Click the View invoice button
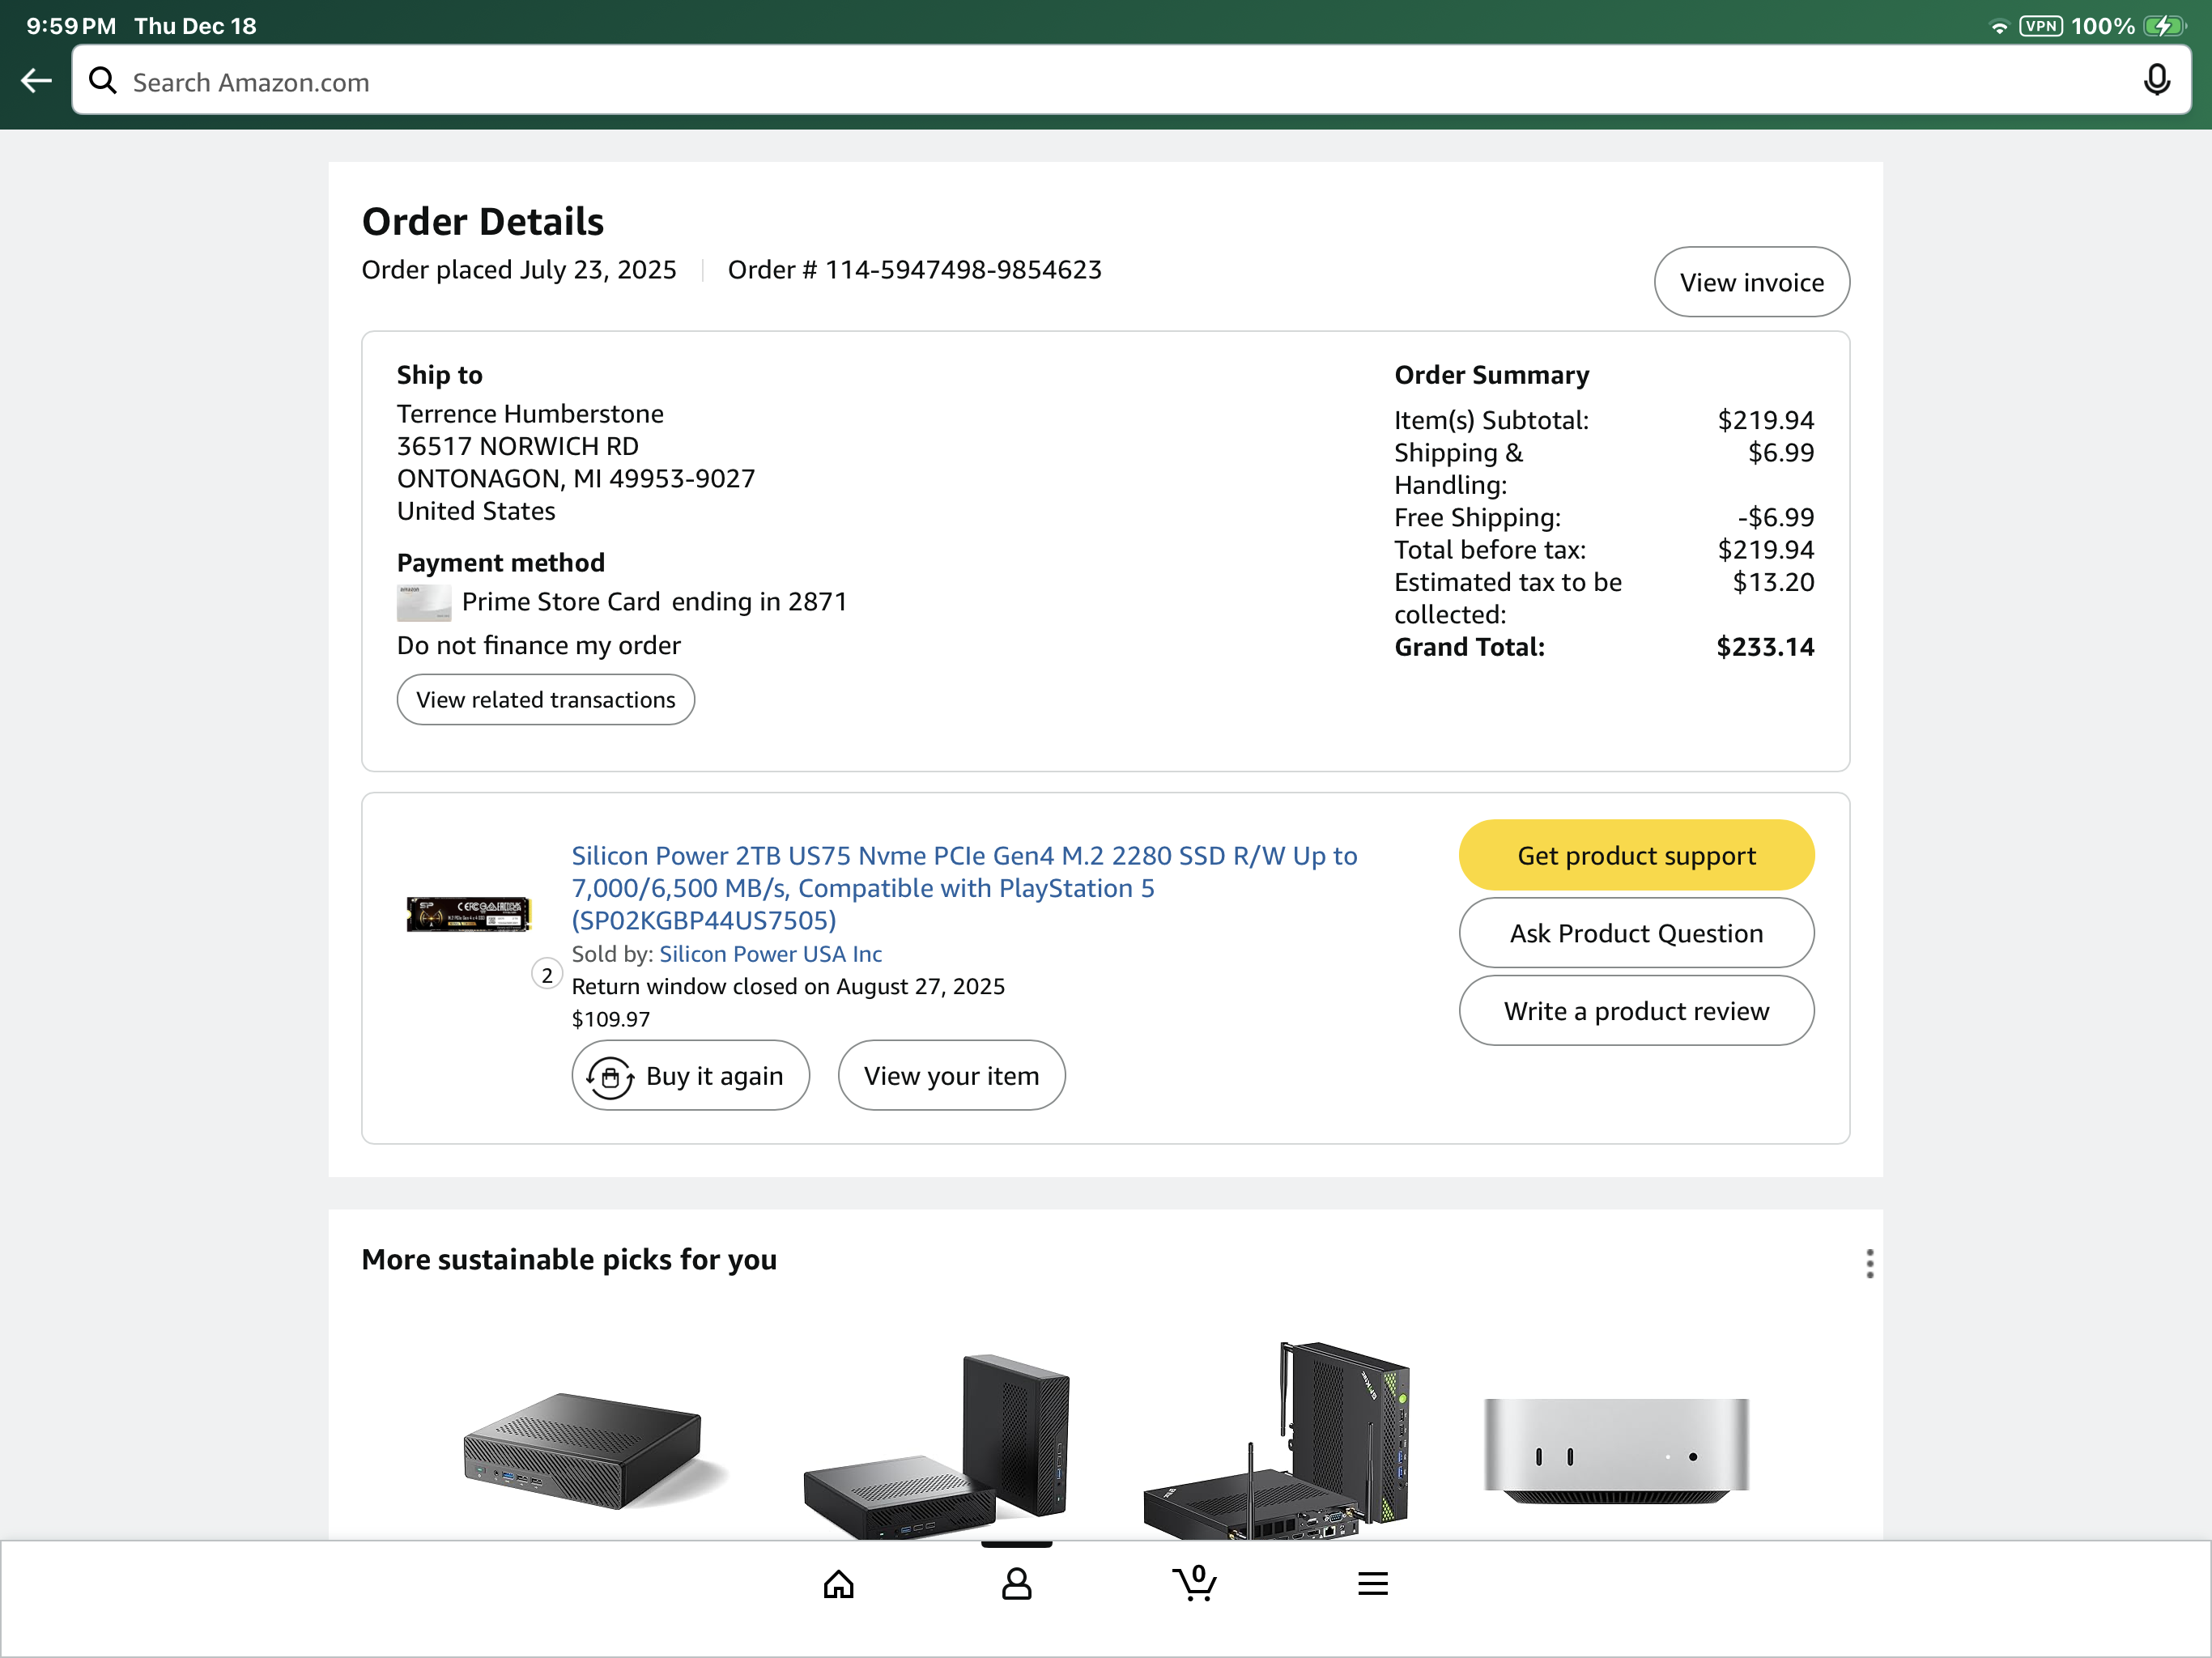2212x1658 pixels. click(1751, 282)
